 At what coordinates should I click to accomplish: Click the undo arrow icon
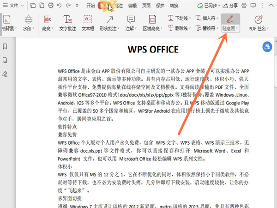tap(60, 6)
